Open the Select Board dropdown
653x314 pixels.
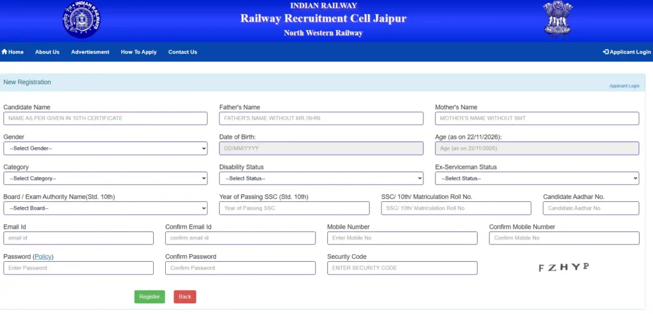(x=105, y=208)
